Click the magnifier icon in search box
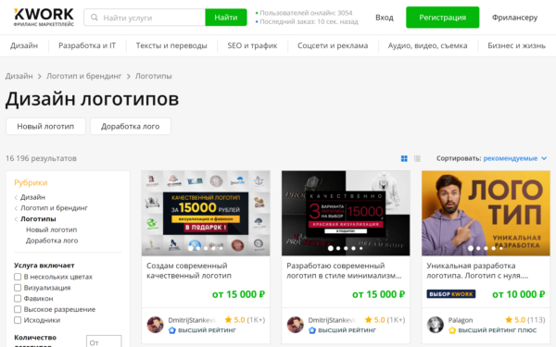The width and height of the screenshot is (556, 347). pos(94,18)
